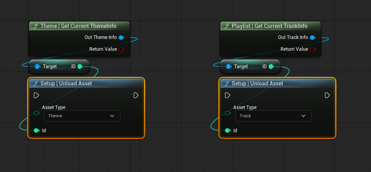The height and width of the screenshot is (172, 371).
Task: Open the Asset Type dropdown showing Track
Action: 273,116
